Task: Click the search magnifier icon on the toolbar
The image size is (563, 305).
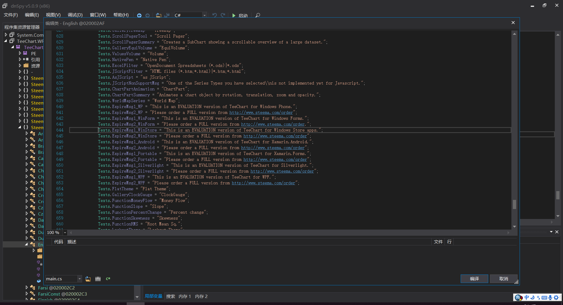Action: (x=258, y=16)
